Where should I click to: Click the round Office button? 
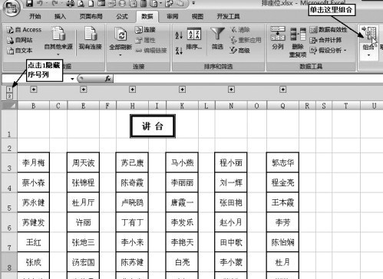tap(12, 8)
